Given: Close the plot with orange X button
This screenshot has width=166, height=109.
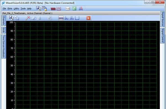Looking at the screenshot, I should pyautogui.click(x=89, y=18).
